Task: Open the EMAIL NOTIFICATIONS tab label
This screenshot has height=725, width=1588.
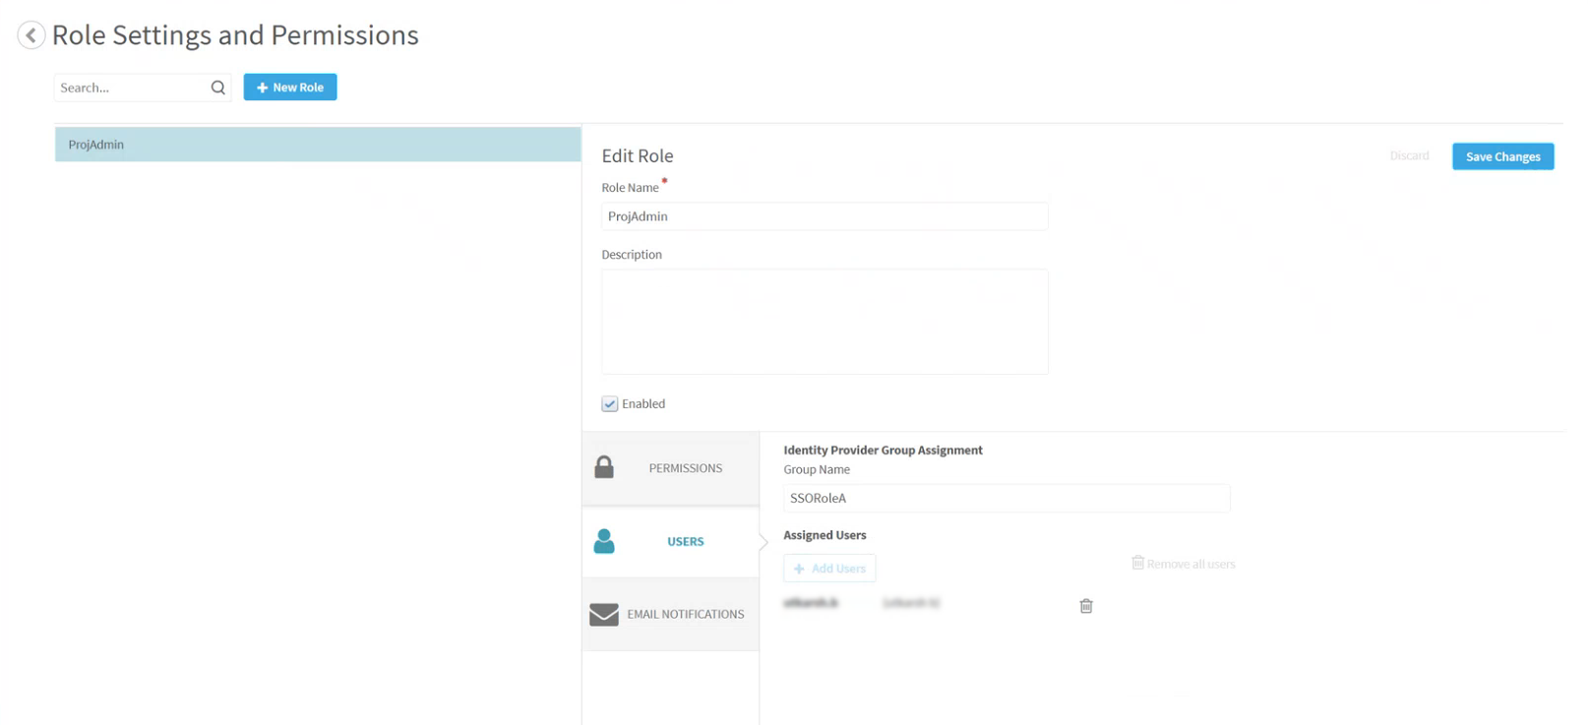Action: coord(685,615)
